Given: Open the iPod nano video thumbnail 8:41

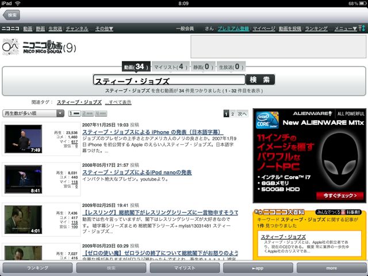Looking at the screenshot, I should [x=23, y=179].
